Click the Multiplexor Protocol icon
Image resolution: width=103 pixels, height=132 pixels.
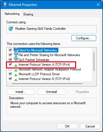(x=16, y=70)
